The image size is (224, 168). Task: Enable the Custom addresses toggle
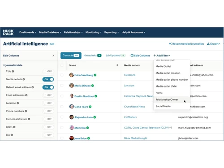point(48,119)
